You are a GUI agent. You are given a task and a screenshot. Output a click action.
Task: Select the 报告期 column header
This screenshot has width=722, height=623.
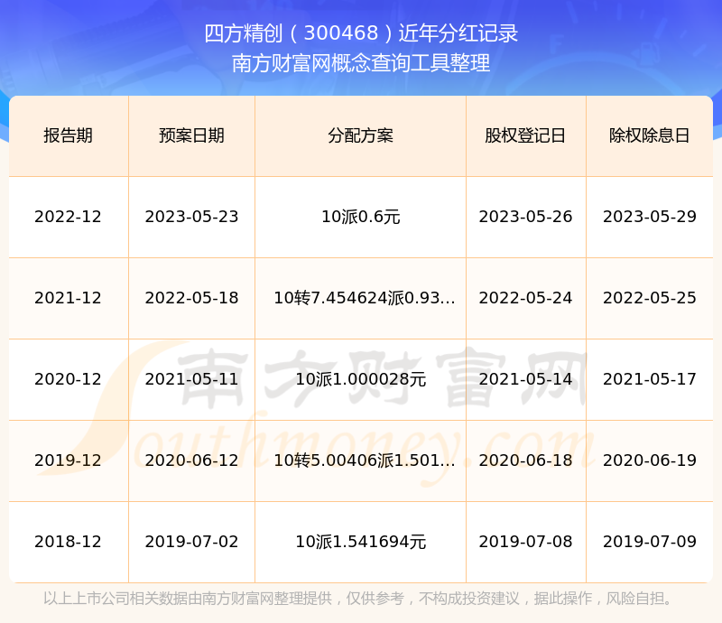point(69,135)
